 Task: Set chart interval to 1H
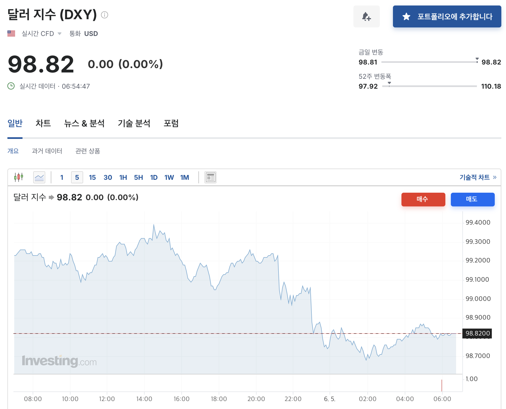tap(123, 177)
